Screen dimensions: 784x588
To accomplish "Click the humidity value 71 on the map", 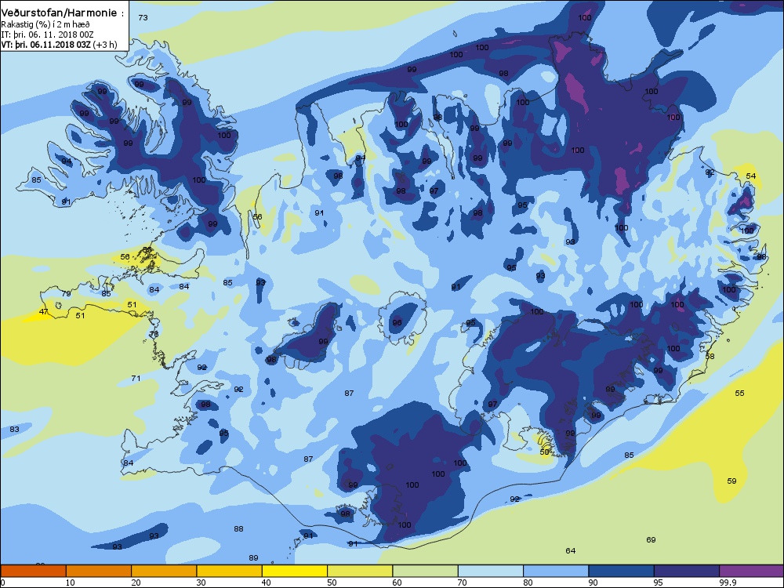I will pos(136,379).
